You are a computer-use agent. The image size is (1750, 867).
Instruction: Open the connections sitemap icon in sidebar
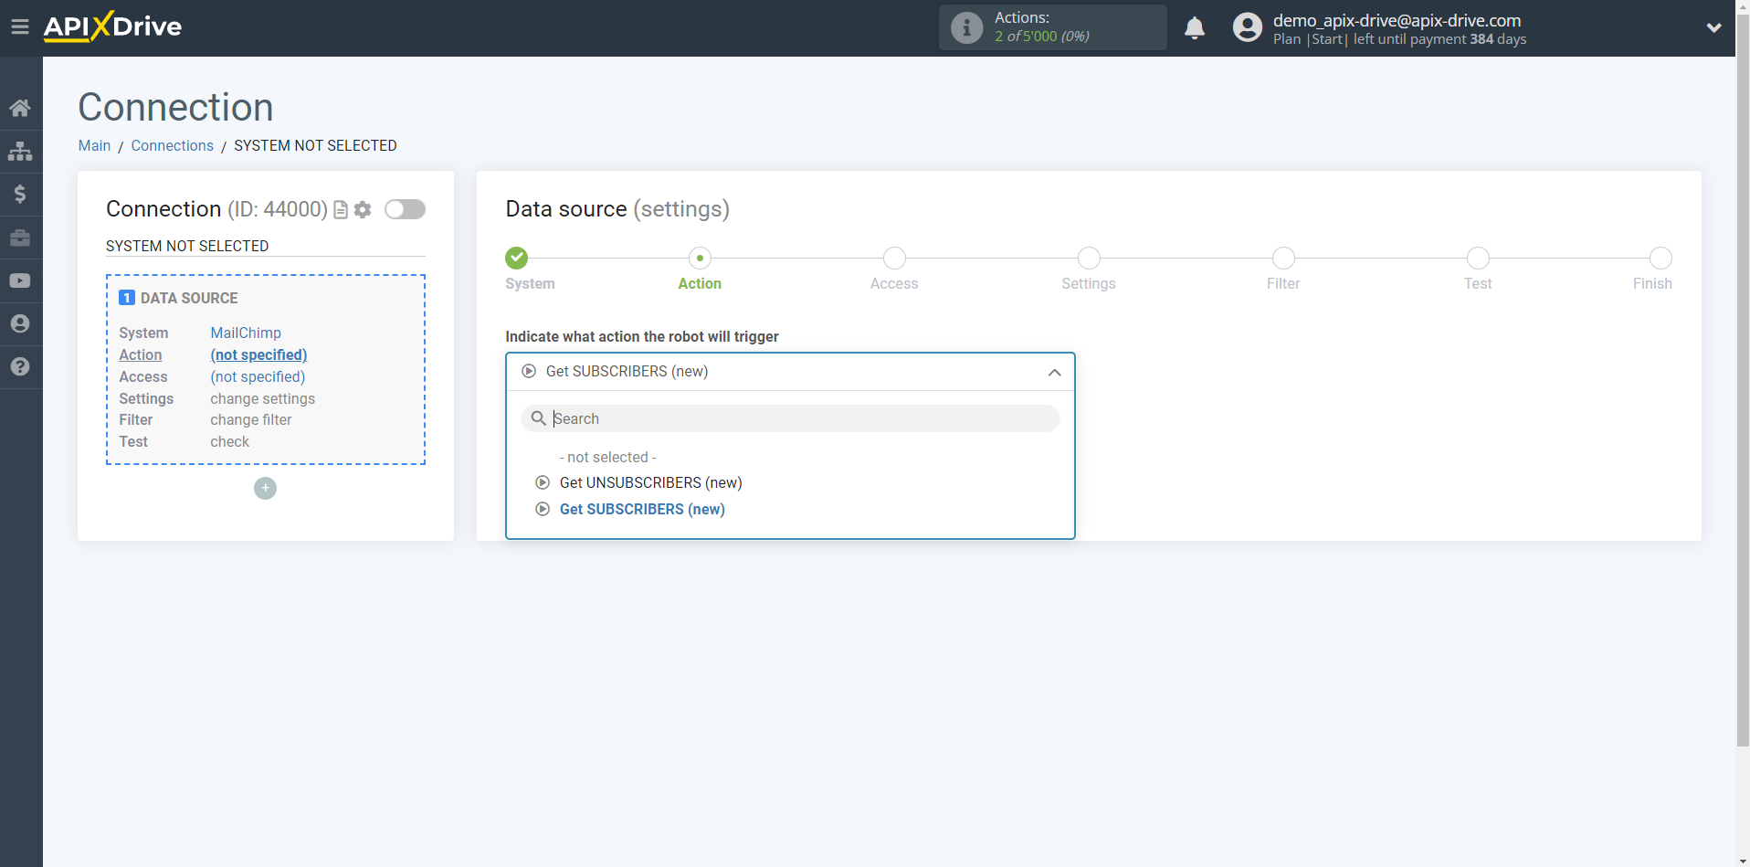(20, 151)
